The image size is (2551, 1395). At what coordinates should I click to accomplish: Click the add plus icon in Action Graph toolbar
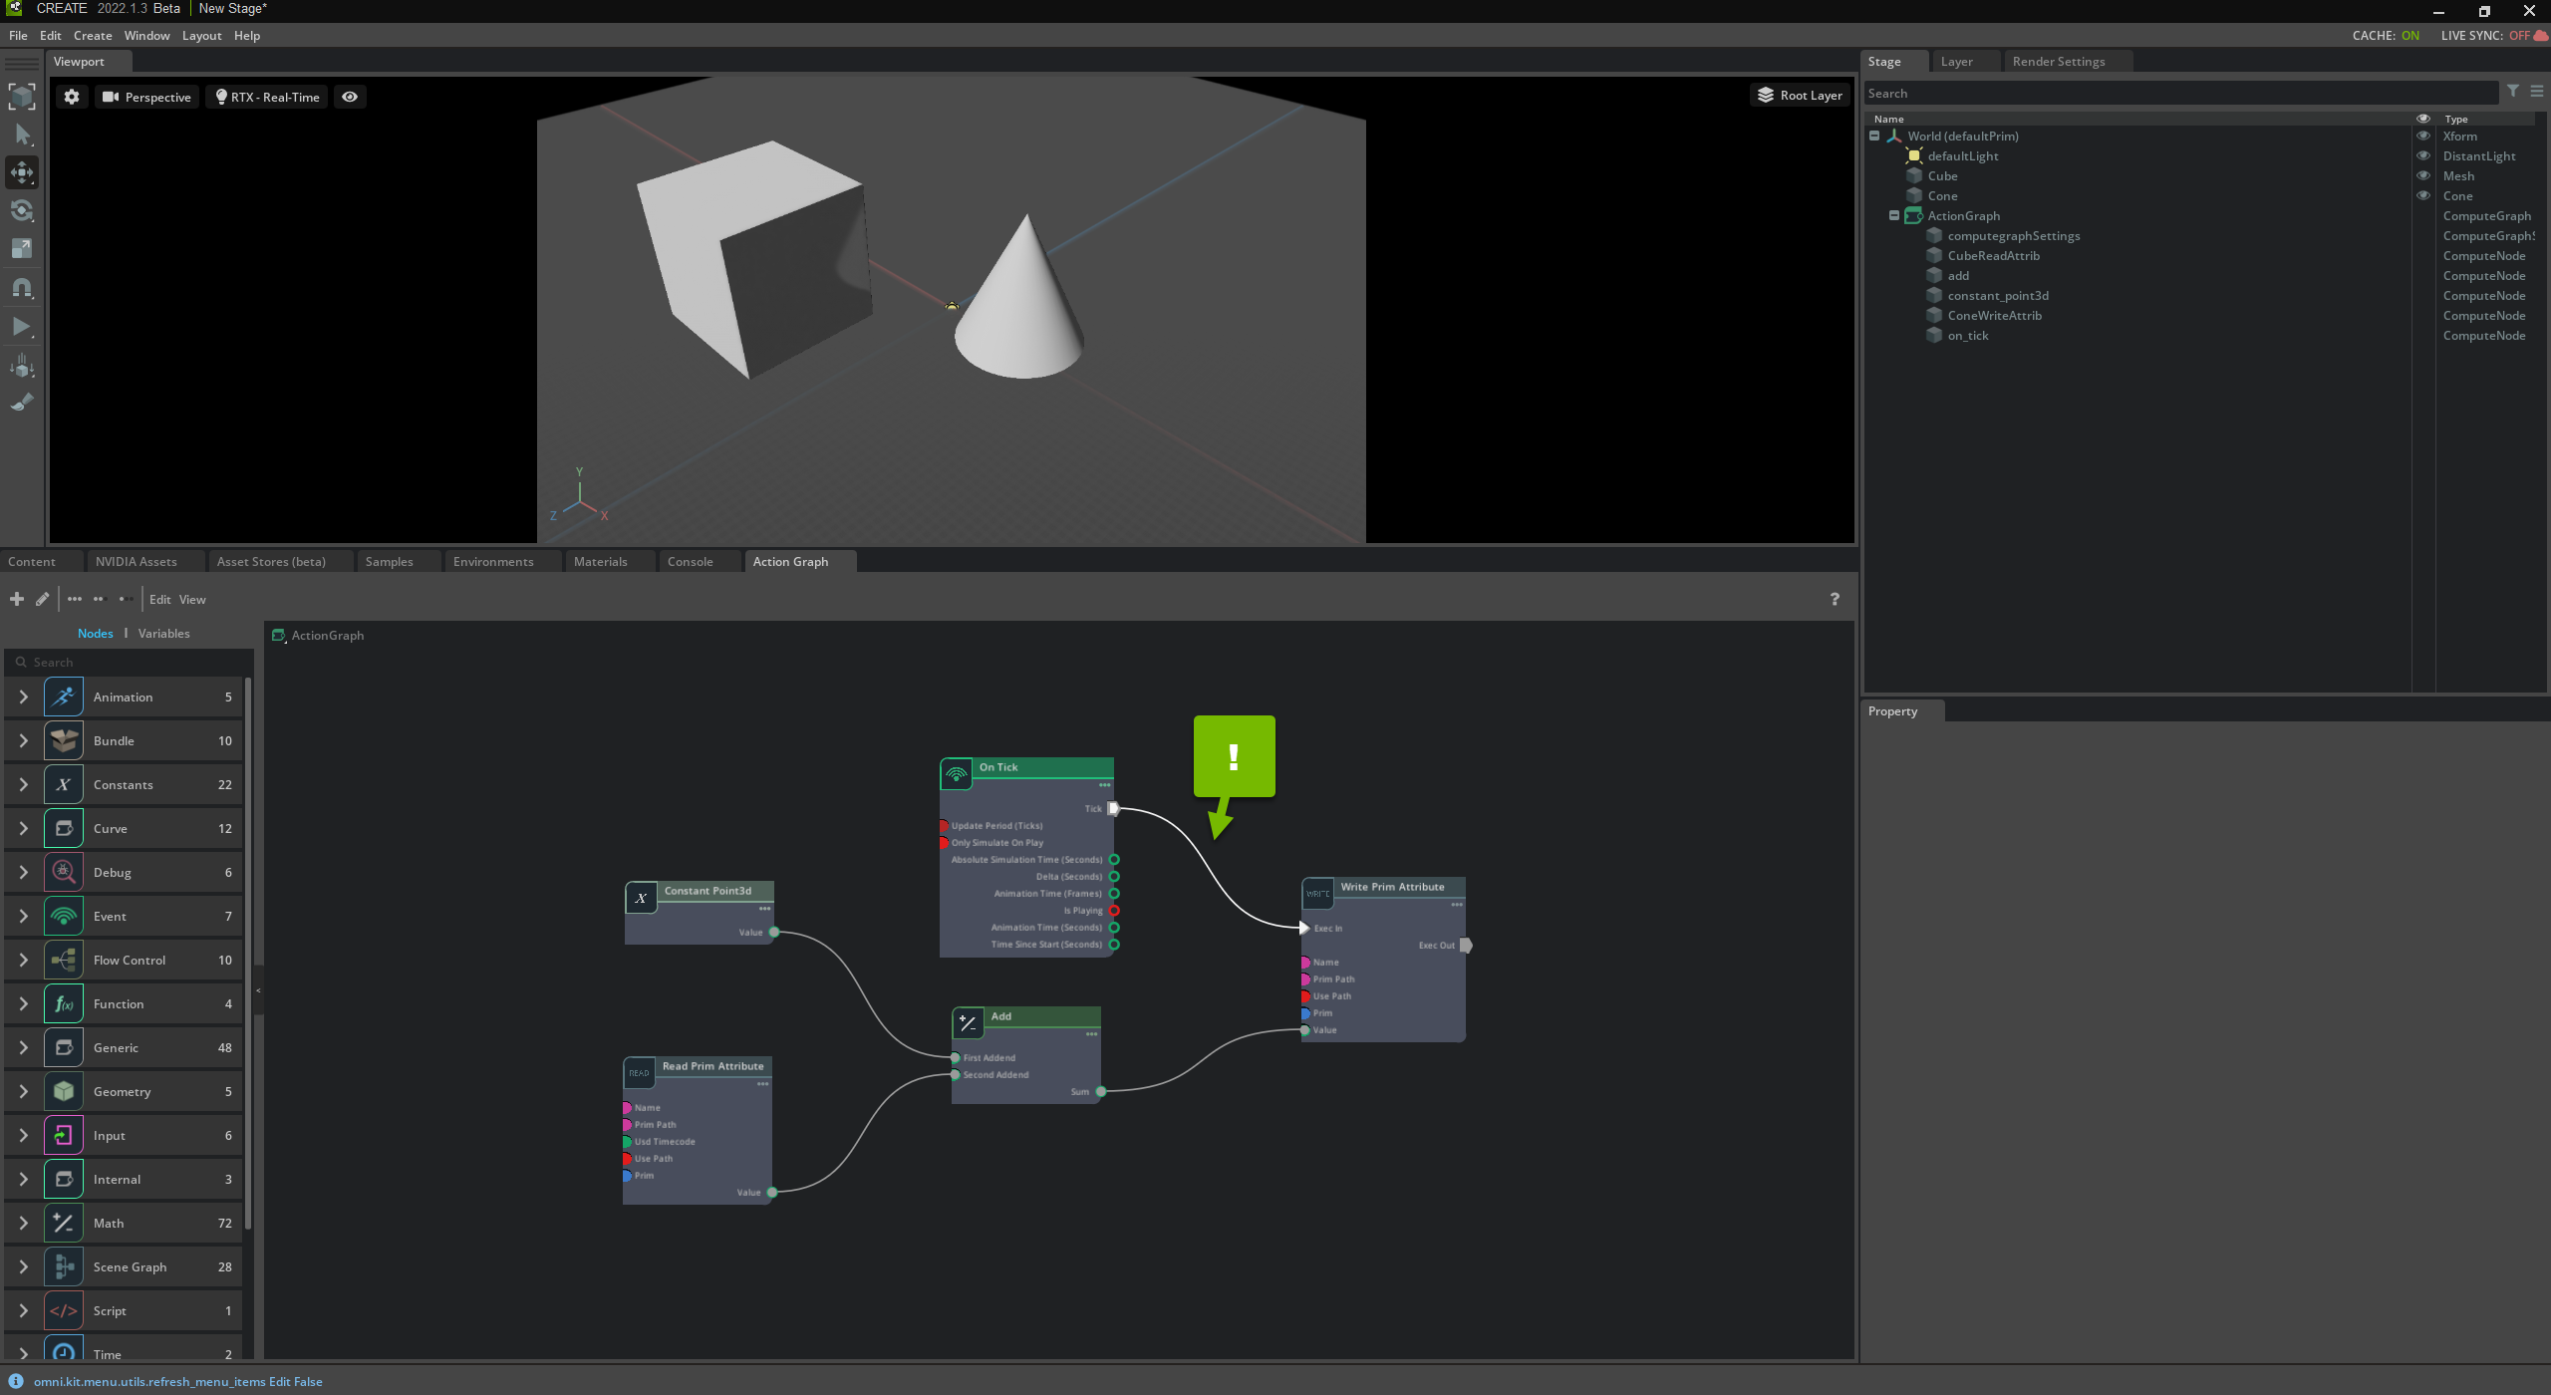[17, 599]
